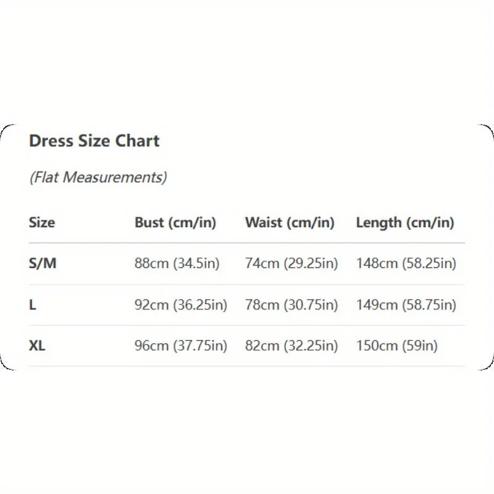Image resolution: width=494 pixels, height=494 pixels.
Task: Click the 92cm (36.25in) bust value
Action: click(x=181, y=305)
